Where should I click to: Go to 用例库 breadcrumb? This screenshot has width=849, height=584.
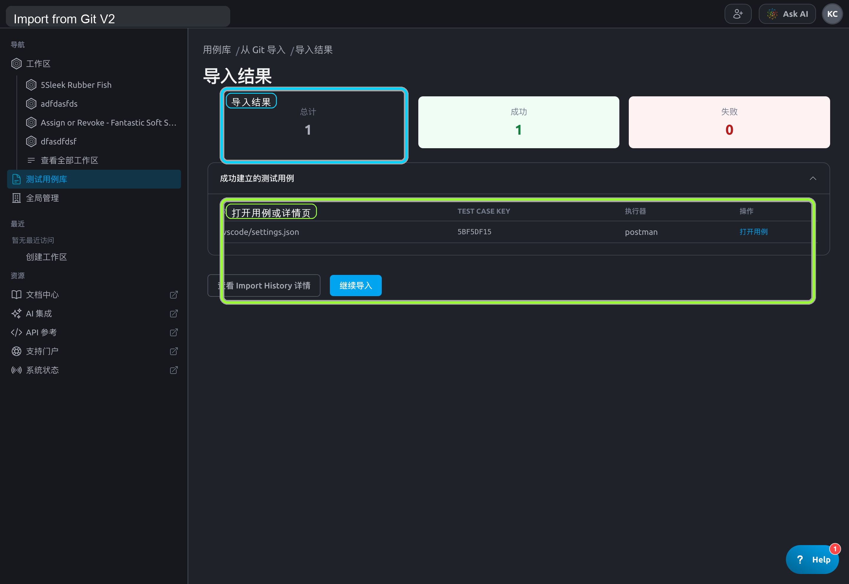(x=217, y=50)
